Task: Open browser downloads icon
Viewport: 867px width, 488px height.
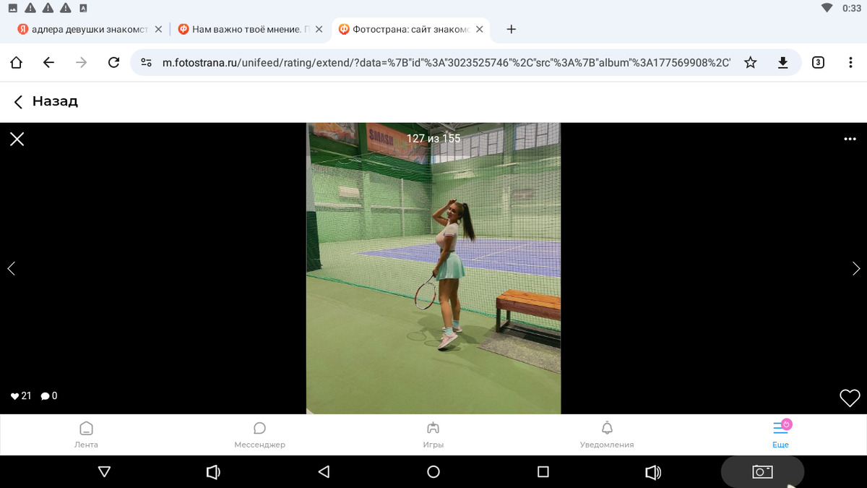Action: coord(782,63)
